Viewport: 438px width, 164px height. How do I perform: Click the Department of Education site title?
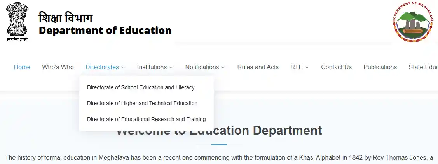[105, 30]
